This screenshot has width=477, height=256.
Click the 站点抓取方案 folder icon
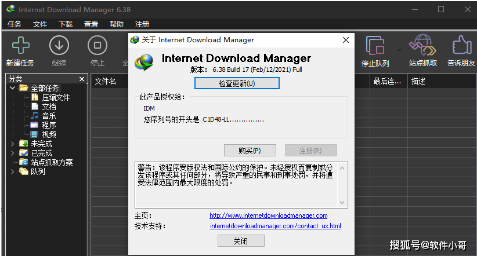point(23,162)
